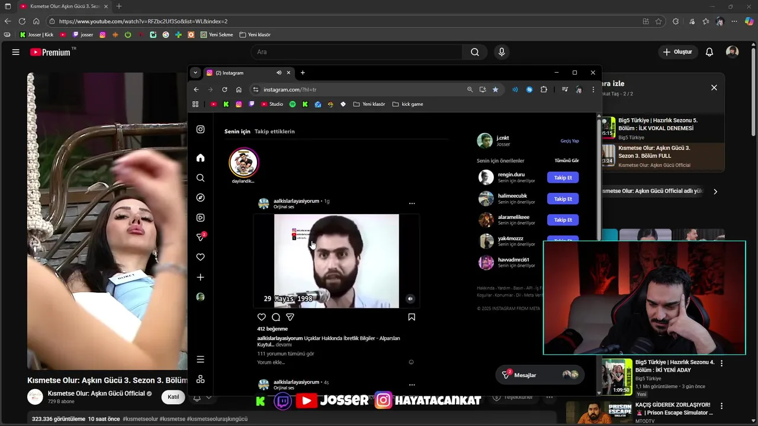
Task: Mute the Instagram tab audio
Action: tap(278, 73)
